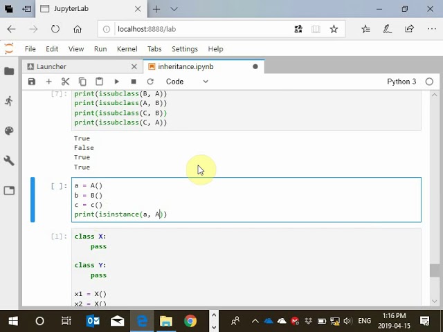
Task: Open the Tabs menu
Action: click(x=154, y=49)
